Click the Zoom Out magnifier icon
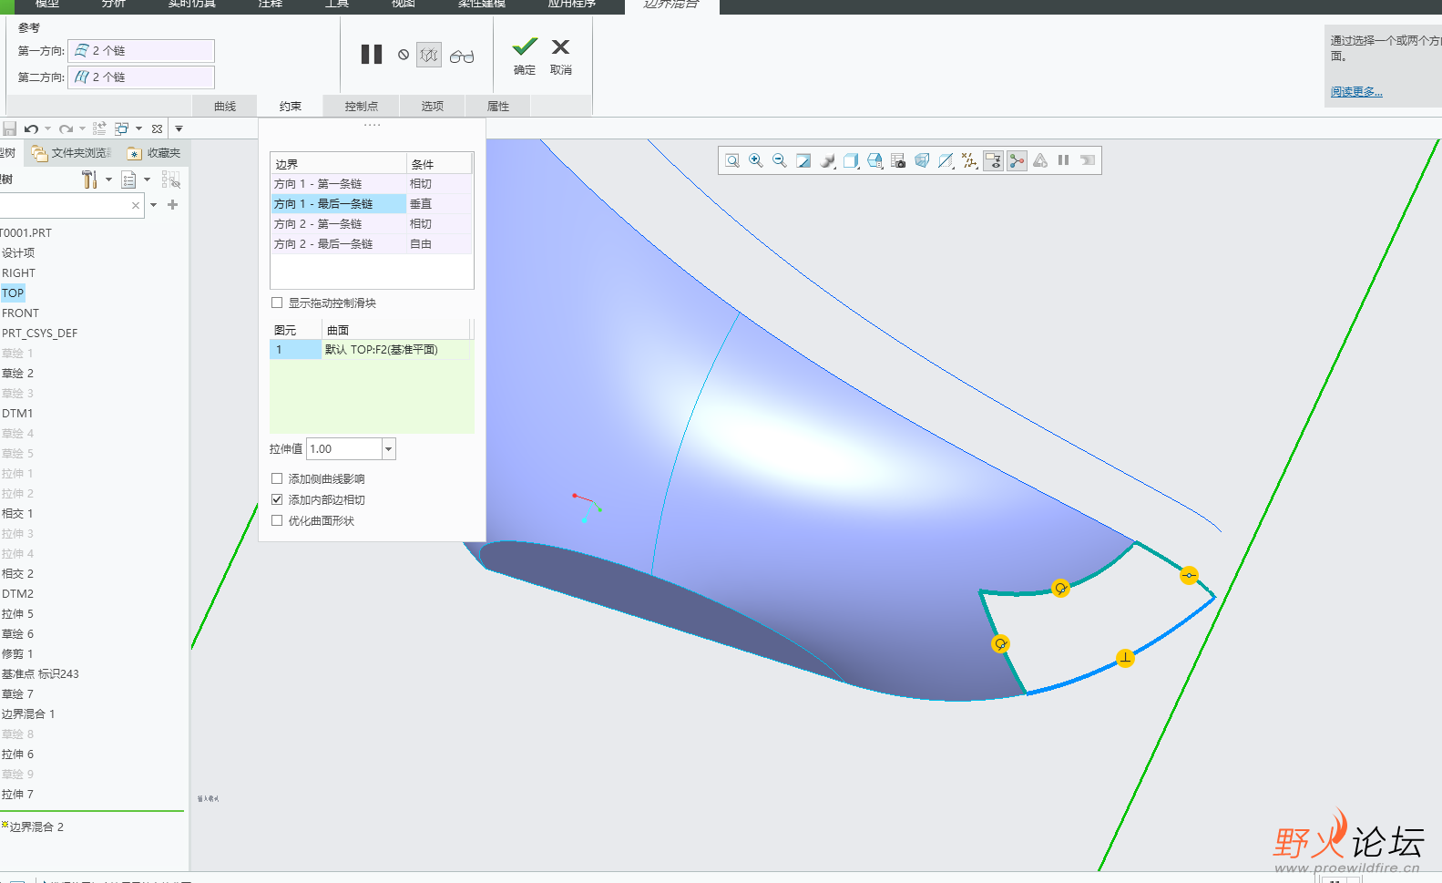 (780, 160)
